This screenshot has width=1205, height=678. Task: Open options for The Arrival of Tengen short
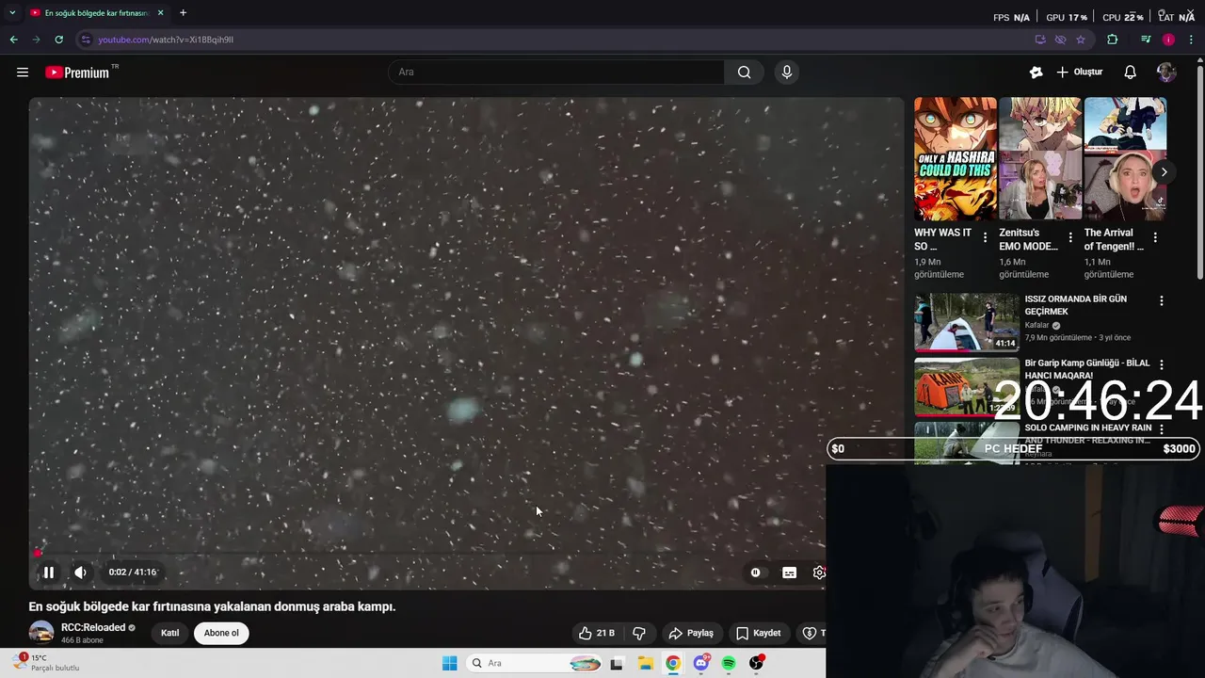point(1155,237)
